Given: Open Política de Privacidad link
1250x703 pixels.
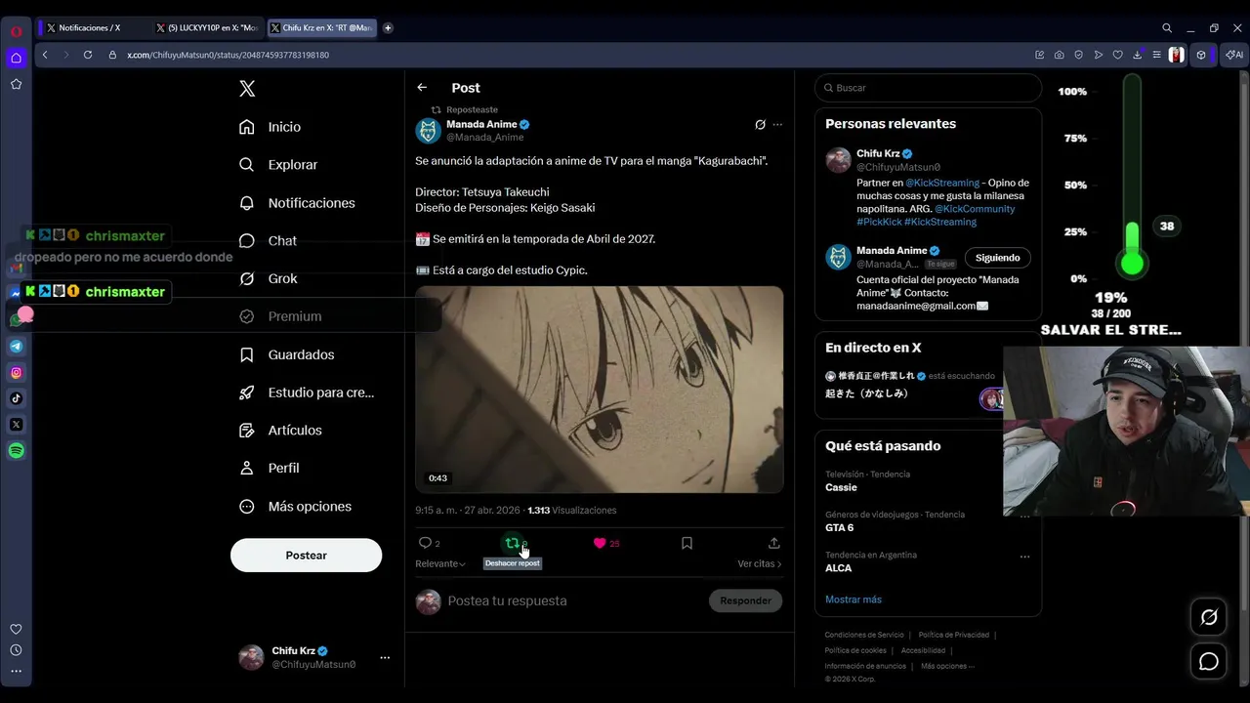Looking at the screenshot, I should pyautogui.click(x=954, y=635).
